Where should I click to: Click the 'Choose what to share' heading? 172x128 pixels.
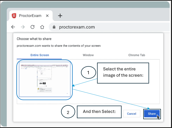[34, 39]
